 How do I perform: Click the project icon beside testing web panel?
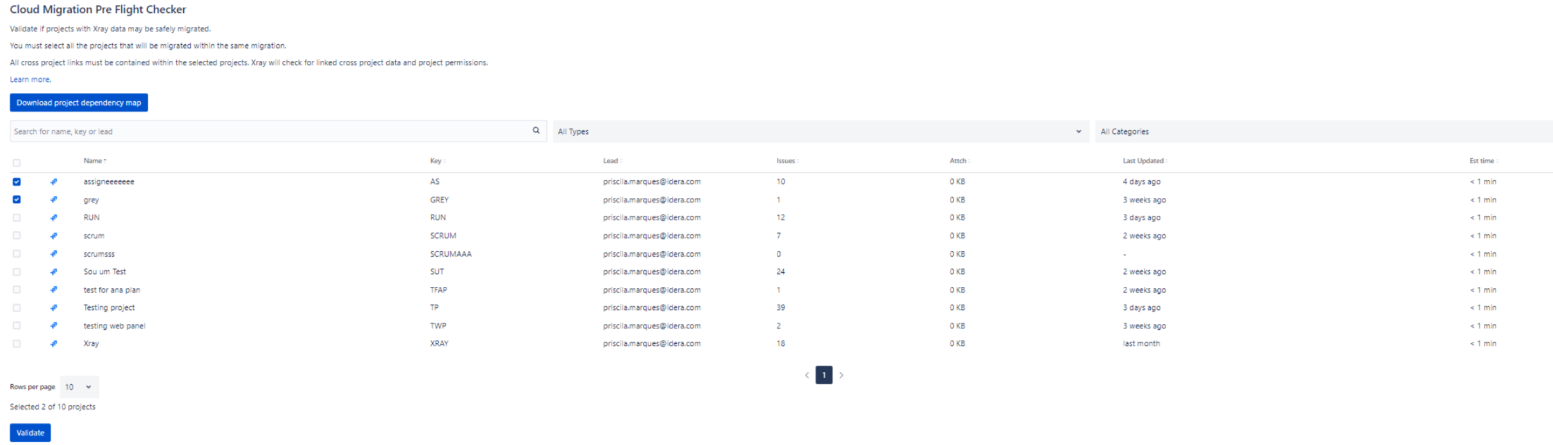(x=54, y=325)
